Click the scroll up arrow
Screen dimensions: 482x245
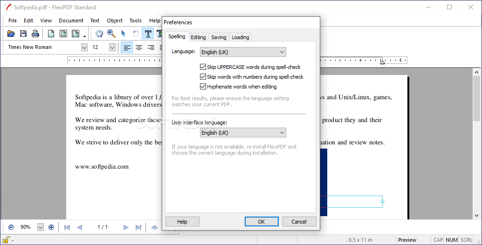click(476, 72)
